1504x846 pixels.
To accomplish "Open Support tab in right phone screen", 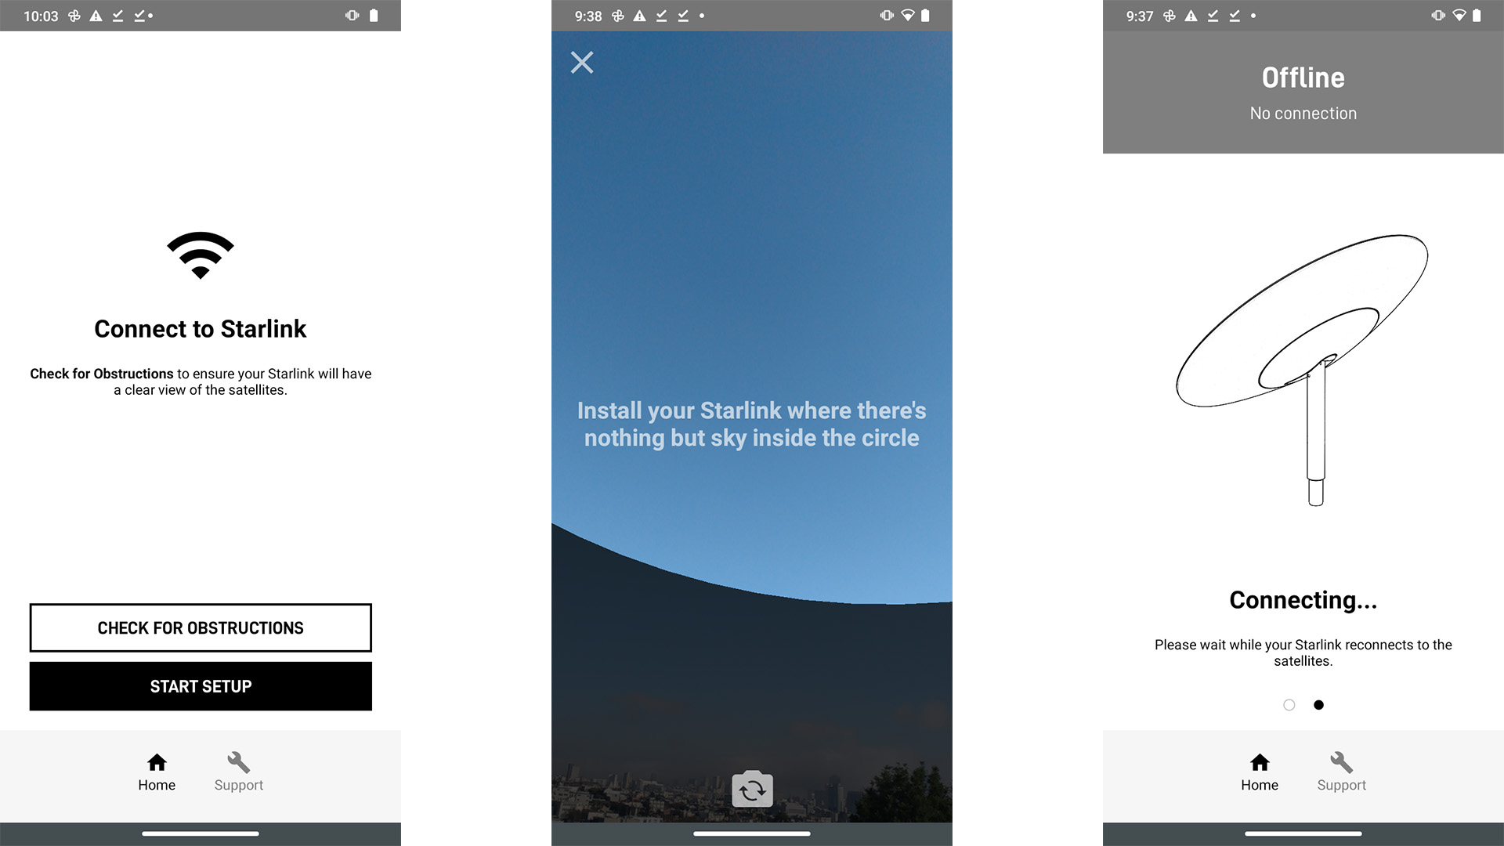I will (x=1342, y=773).
